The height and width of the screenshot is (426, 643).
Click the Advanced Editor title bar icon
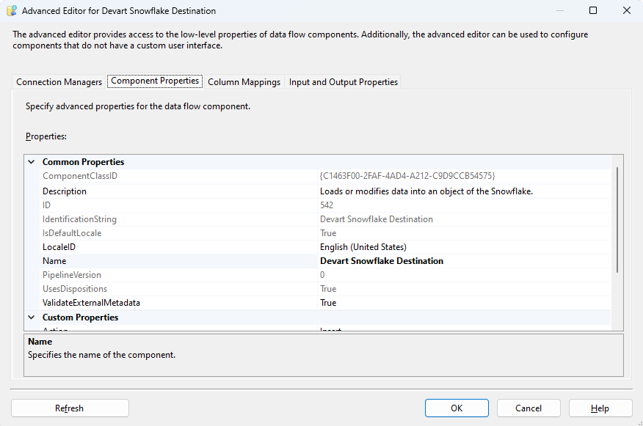(x=11, y=11)
